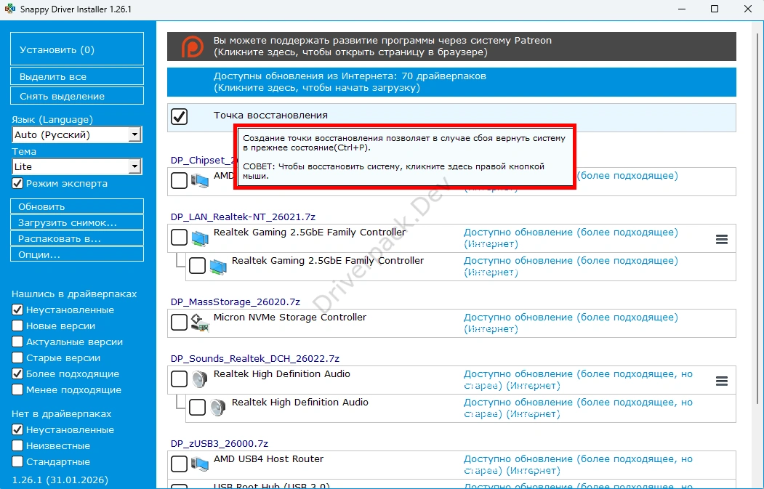Click the AMD USB4 Host Router name
The image size is (764, 489).
click(x=268, y=458)
